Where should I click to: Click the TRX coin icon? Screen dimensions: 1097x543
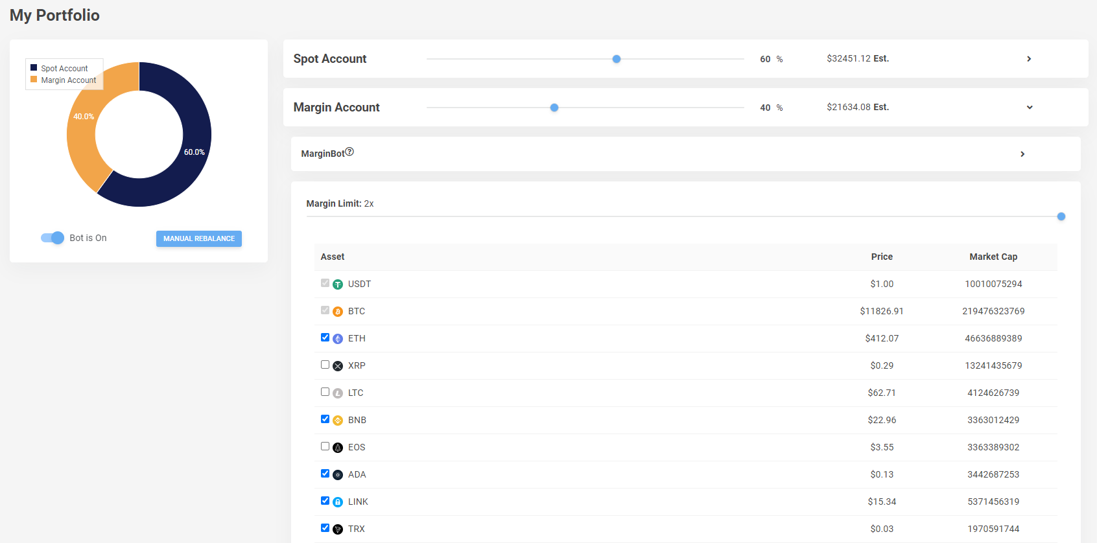tap(338, 529)
